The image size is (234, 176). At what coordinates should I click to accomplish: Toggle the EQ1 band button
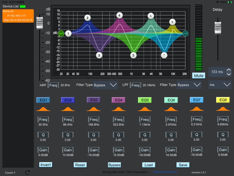click(x=43, y=100)
